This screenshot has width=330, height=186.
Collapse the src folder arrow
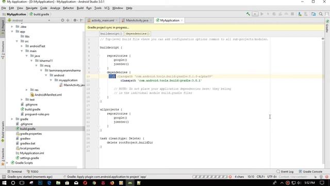(17, 41)
